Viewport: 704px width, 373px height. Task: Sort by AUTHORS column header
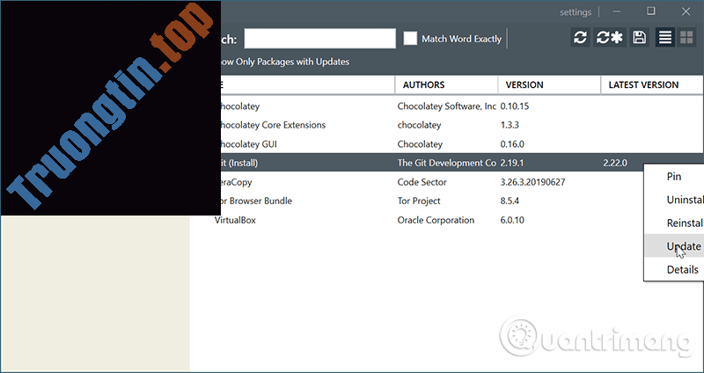tap(446, 84)
